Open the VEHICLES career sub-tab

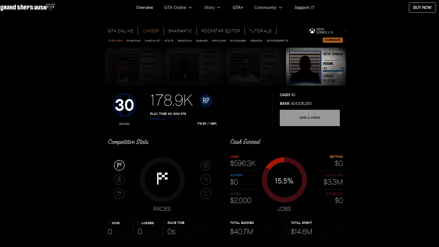pos(219,41)
